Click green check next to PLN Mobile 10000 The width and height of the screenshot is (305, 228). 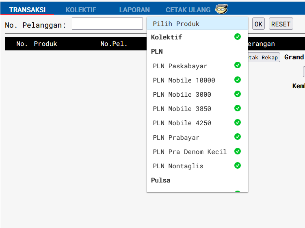(x=238, y=80)
